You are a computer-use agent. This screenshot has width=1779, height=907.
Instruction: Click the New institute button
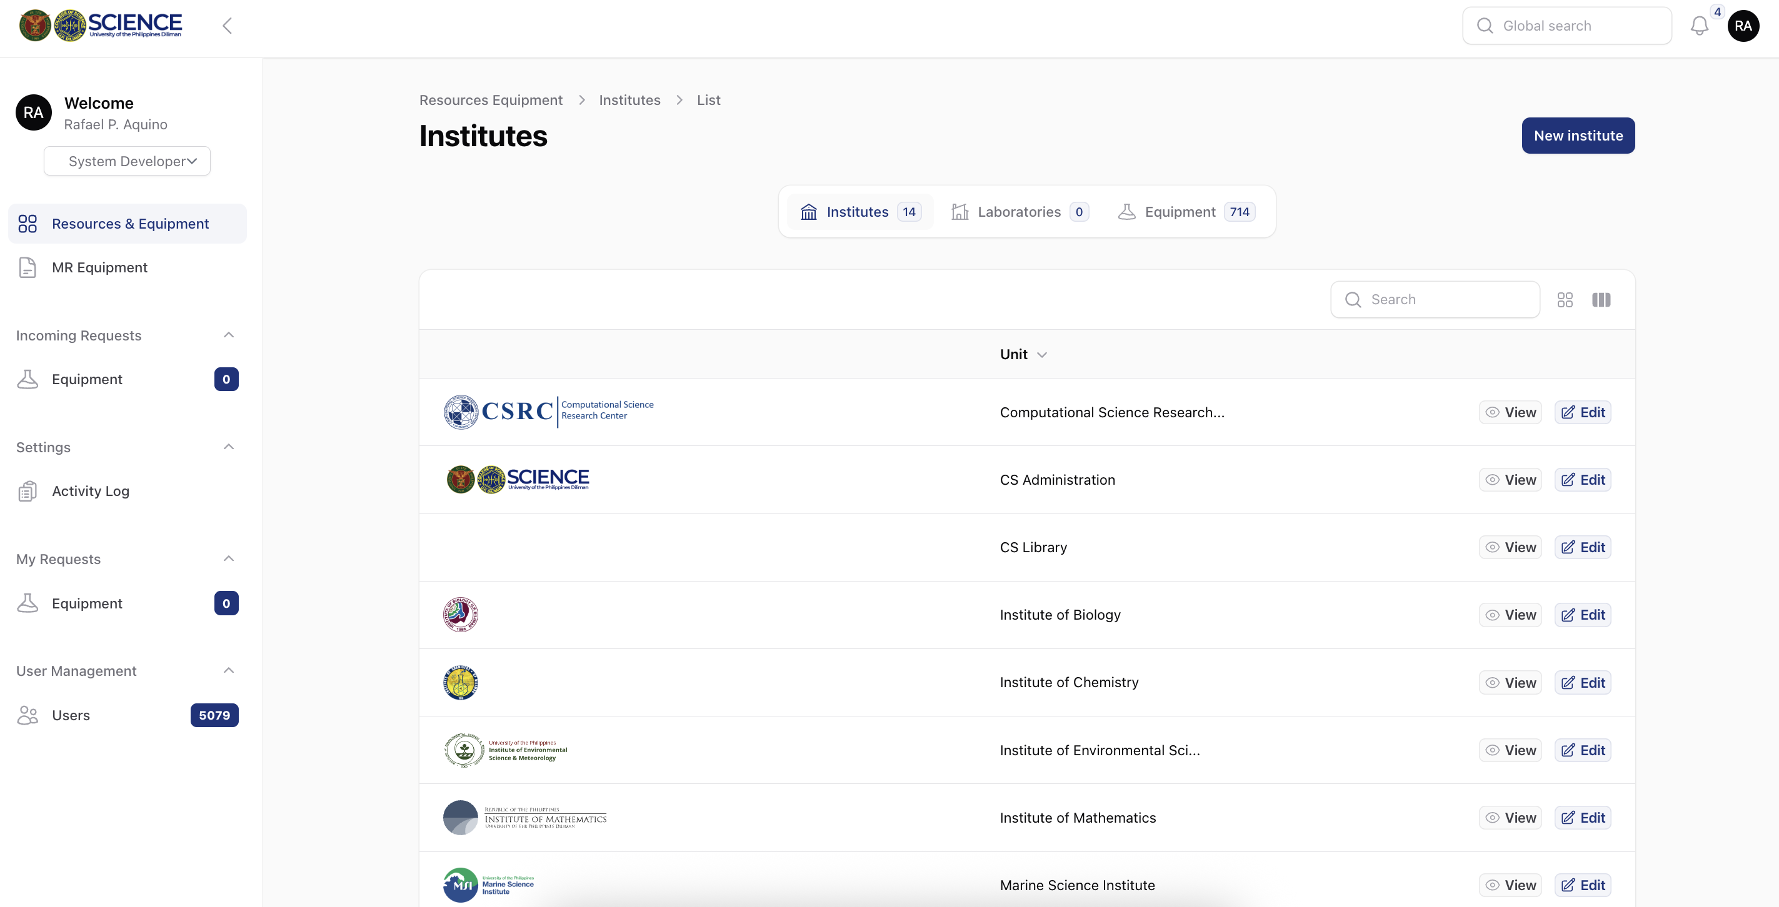1578,136
